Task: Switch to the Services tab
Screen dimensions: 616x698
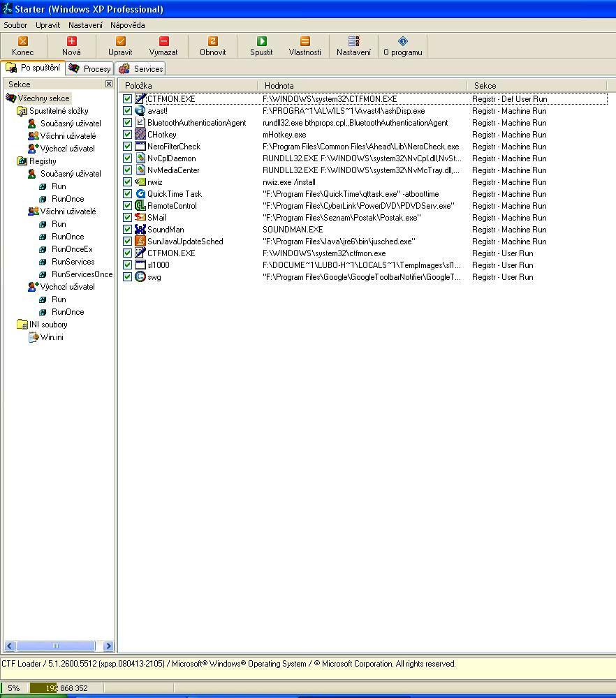Action: pyautogui.click(x=141, y=68)
